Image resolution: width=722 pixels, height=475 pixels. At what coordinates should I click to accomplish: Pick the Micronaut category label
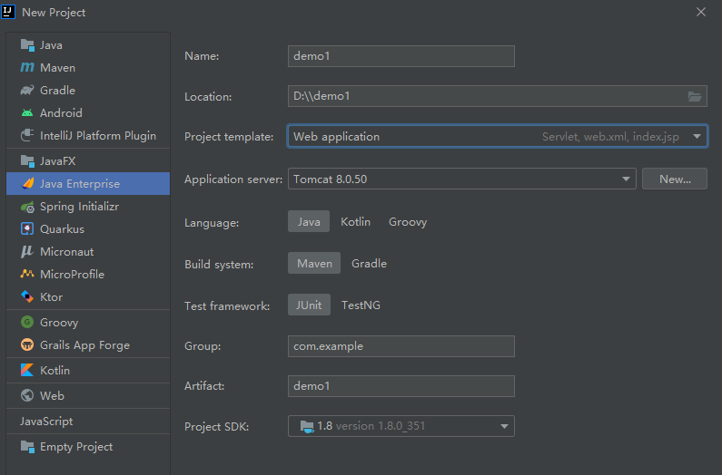(x=67, y=251)
